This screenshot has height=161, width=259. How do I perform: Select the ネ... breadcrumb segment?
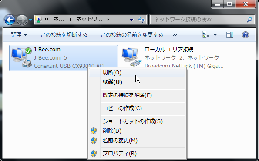(58, 20)
